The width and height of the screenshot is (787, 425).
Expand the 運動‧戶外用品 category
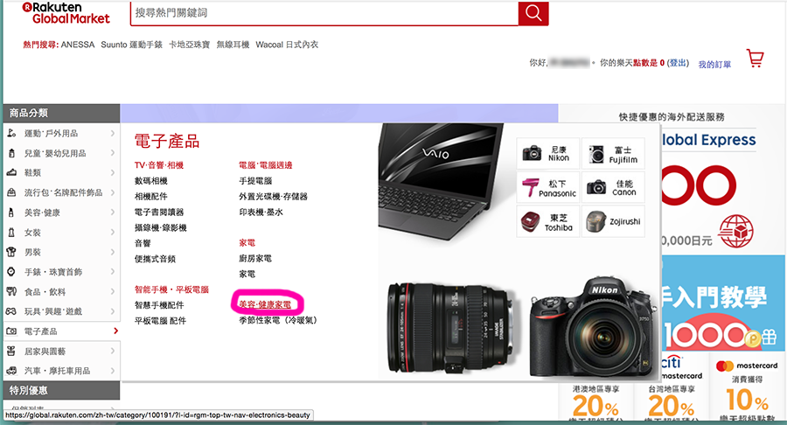tap(59, 133)
